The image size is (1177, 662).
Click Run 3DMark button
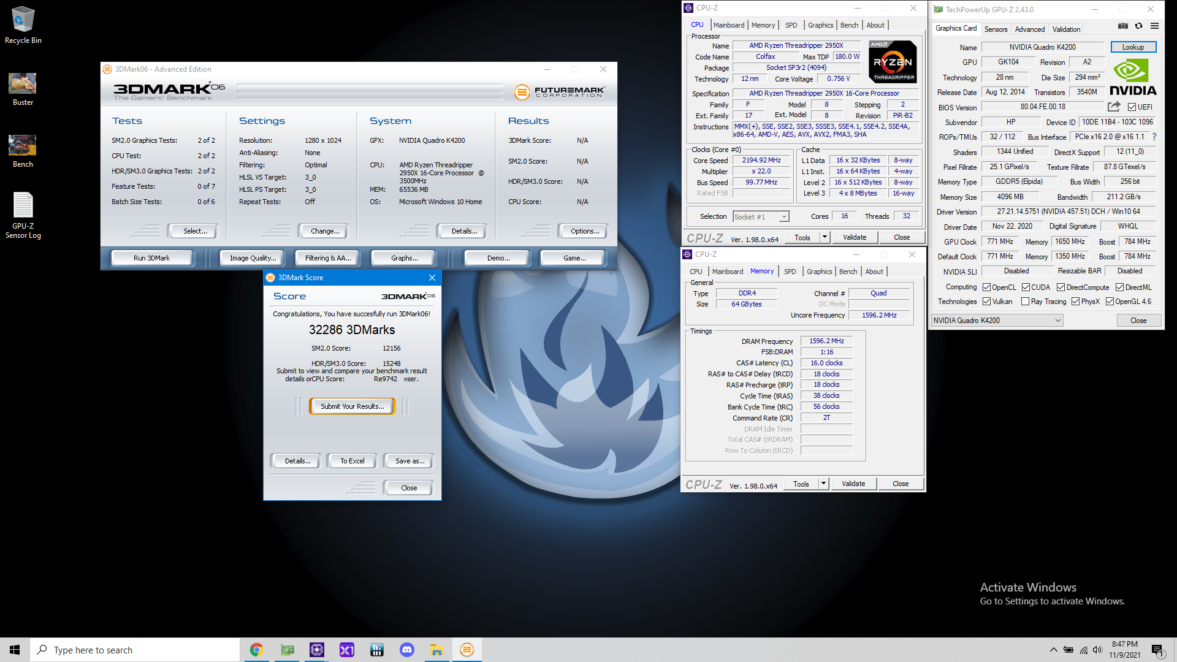click(x=151, y=258)
